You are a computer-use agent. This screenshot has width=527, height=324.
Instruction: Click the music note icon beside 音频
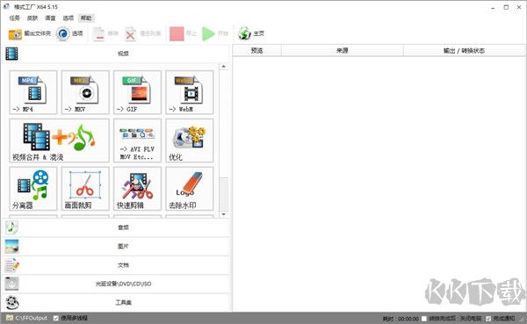point(11,227)
